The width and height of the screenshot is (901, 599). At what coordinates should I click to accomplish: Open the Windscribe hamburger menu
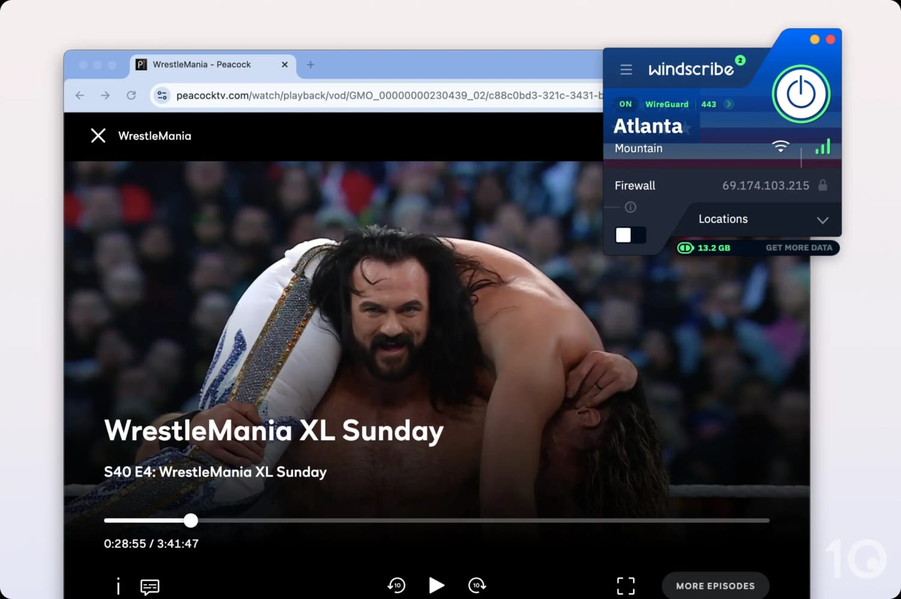coord(626,70)
